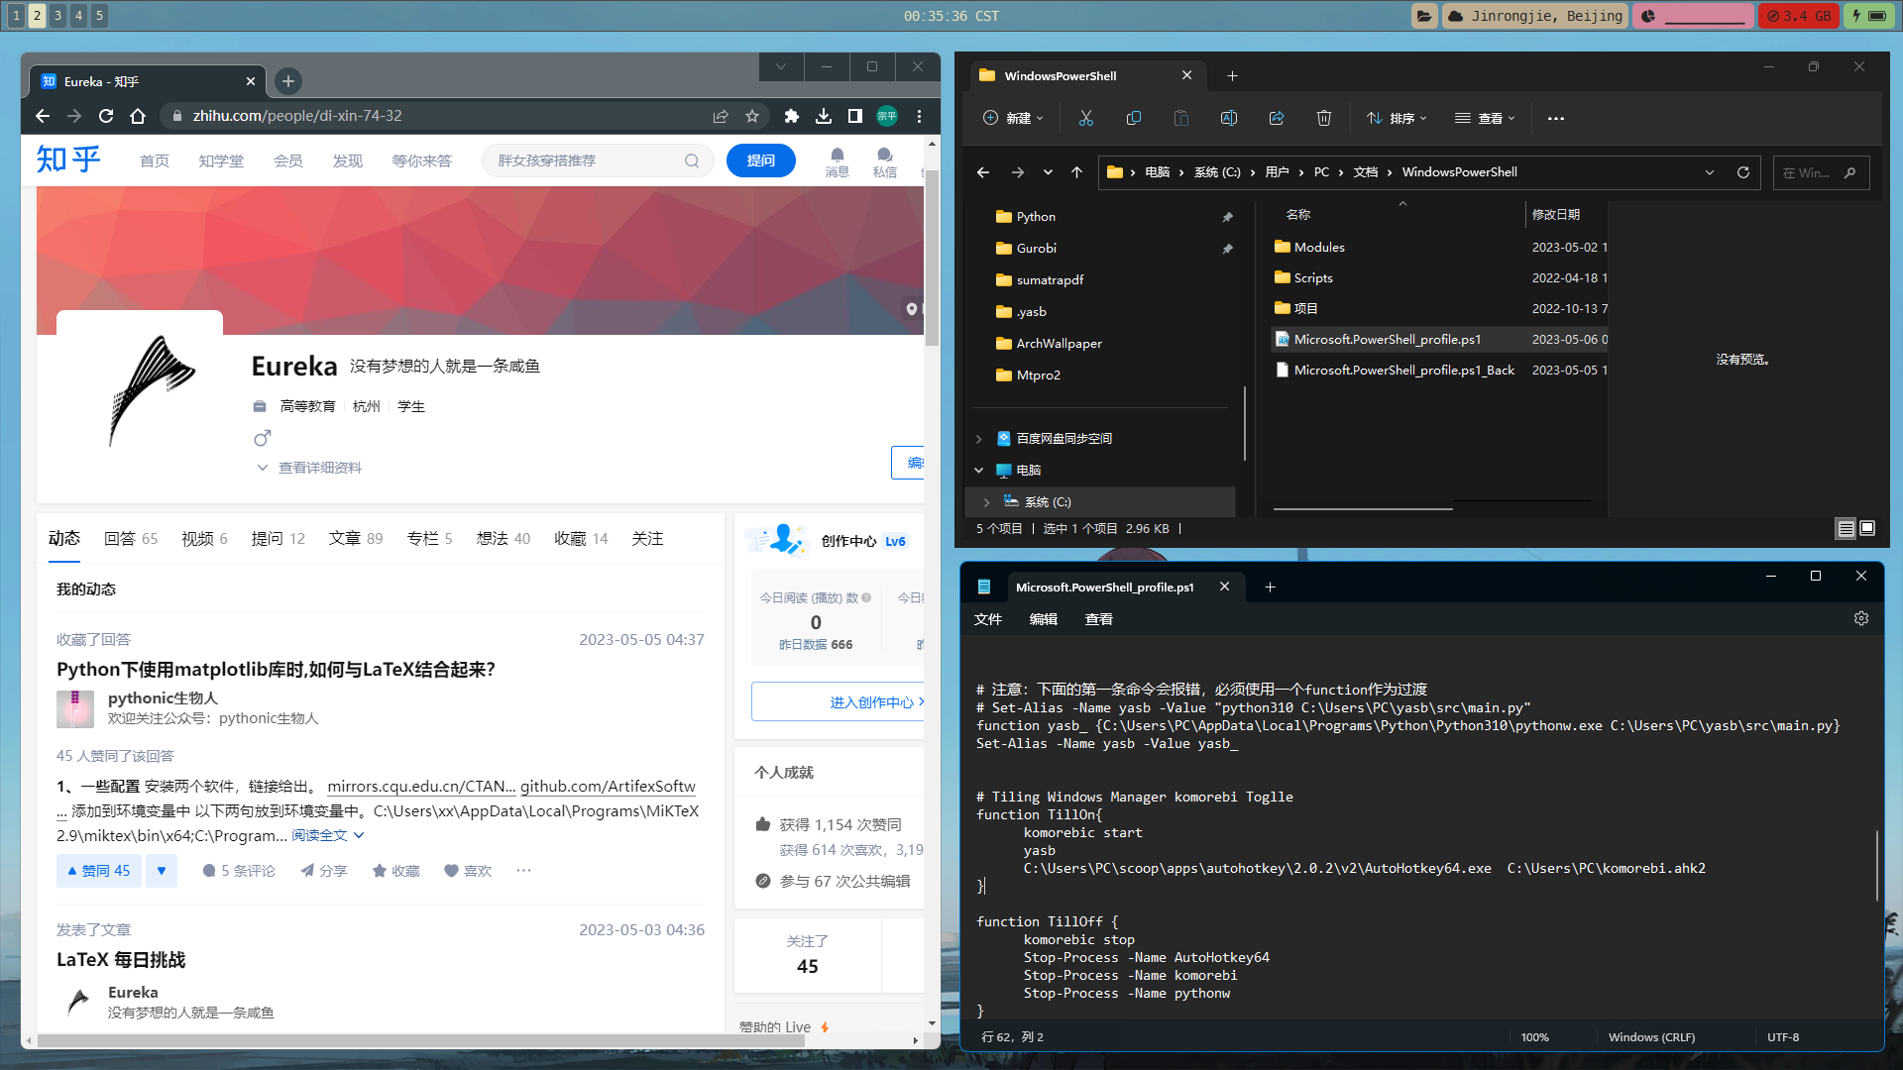This screenshot has width=1903, height=1070.
Task: Switch to the 回答 65 tab
Action: [x=131, y=538]
